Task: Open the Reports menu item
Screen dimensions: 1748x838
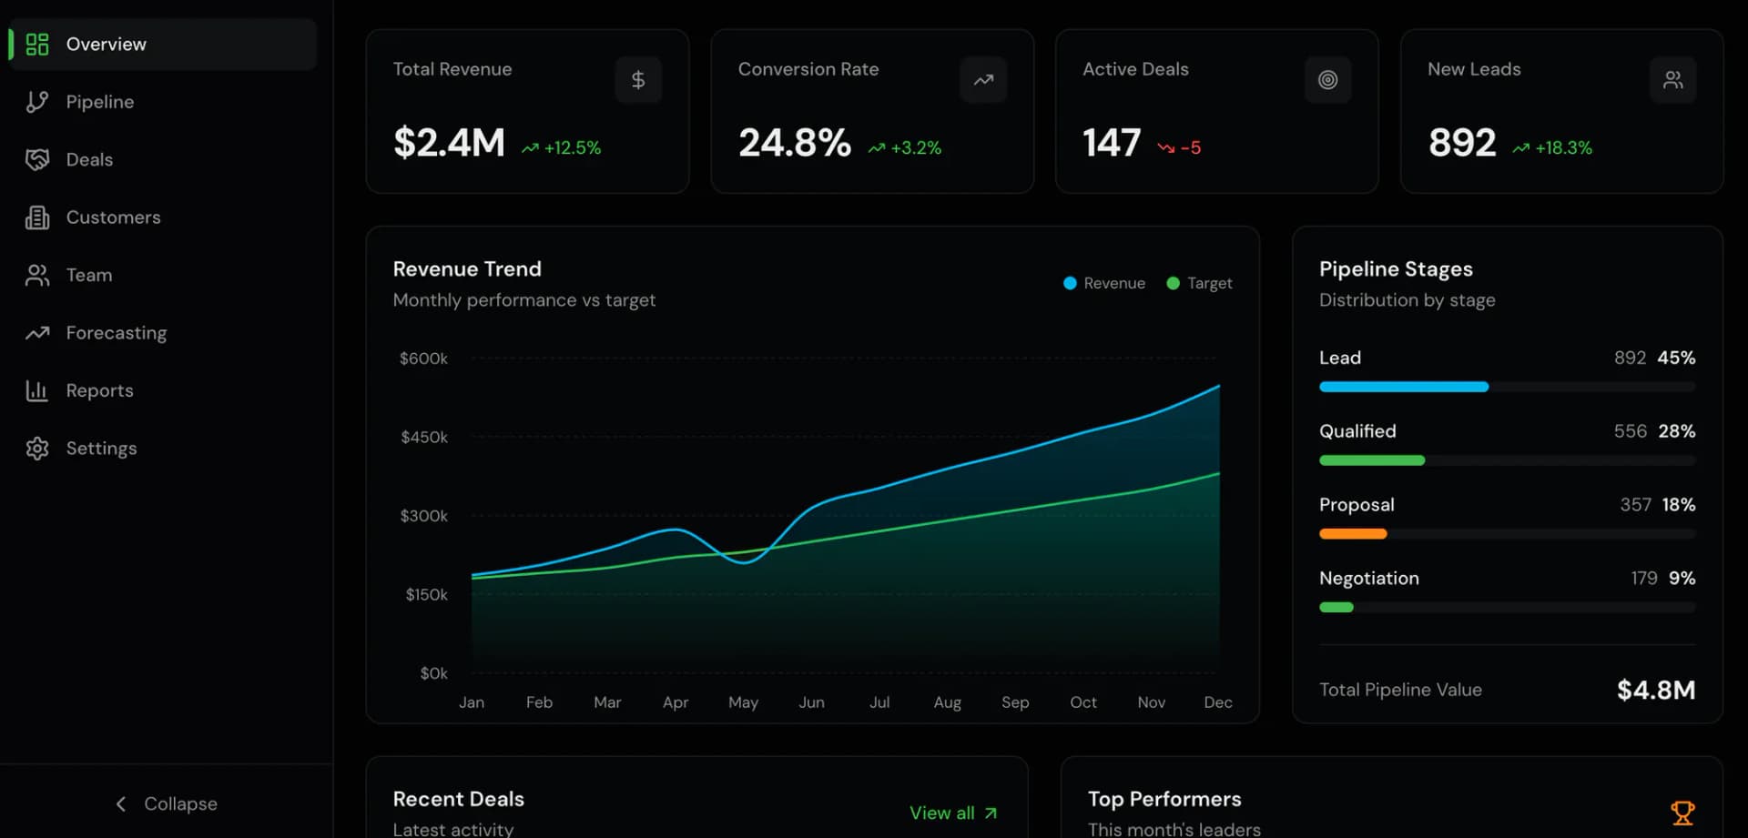Action: [164, 390]
